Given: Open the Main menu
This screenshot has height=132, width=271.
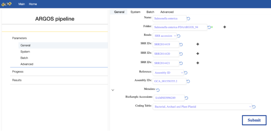Looking at the screenshot, I should coord(22,4).
